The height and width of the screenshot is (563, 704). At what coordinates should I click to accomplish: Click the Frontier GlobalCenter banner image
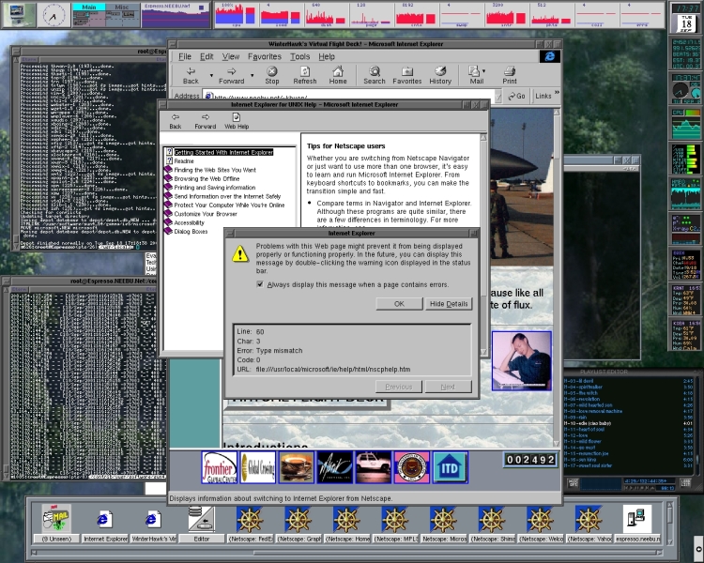(x=219, y=467)
